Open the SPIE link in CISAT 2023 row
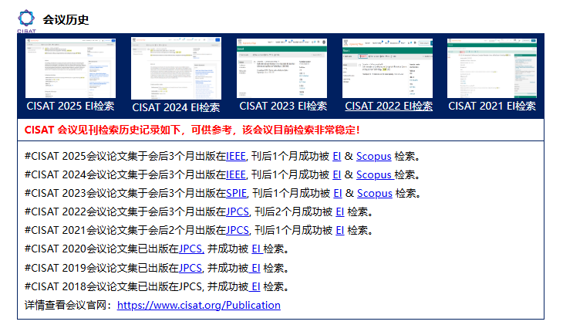Screen dimensions: 563x335 pos(236,194)
